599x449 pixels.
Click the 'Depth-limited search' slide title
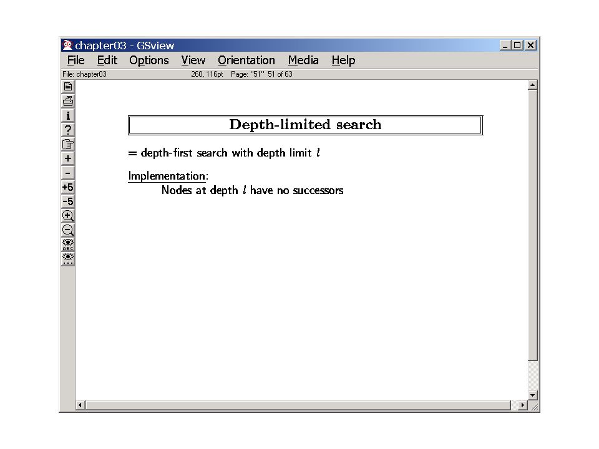pos(305,125)
